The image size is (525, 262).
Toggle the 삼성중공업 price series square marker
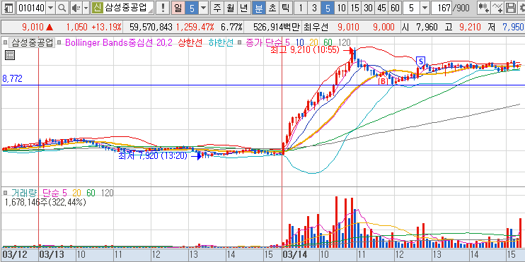point(5,43)
